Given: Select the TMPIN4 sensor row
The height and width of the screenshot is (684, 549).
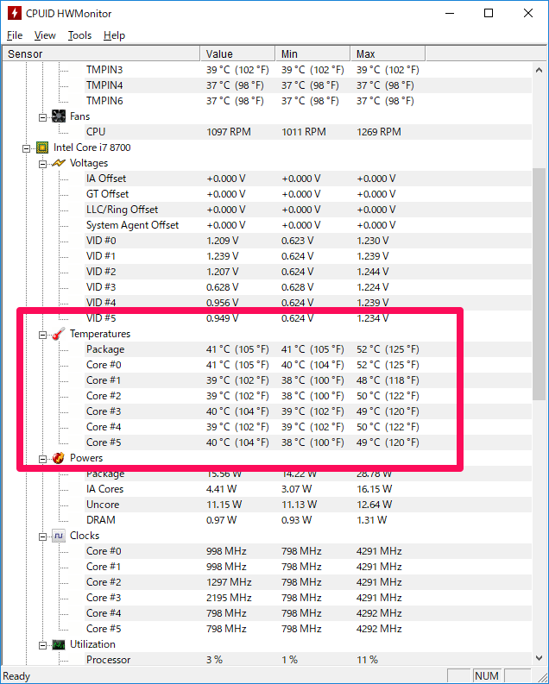Looking at the screenshot, I should (308, 85).
